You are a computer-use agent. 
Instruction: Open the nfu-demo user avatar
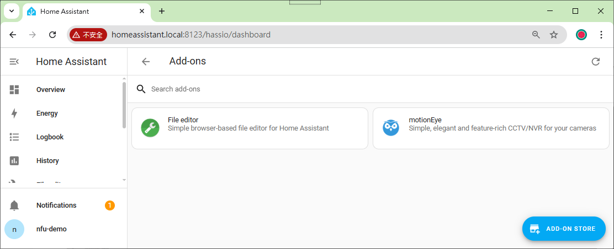14,229
